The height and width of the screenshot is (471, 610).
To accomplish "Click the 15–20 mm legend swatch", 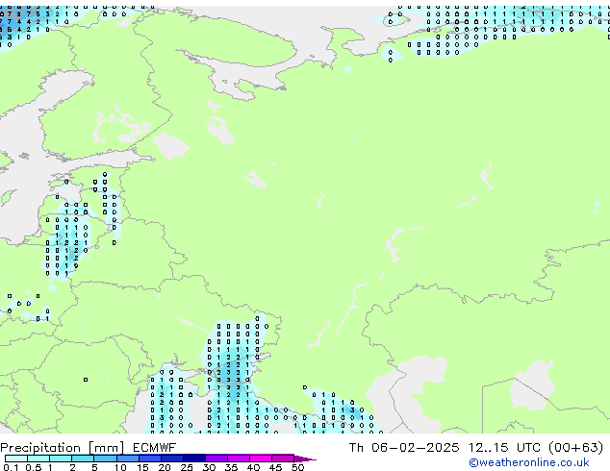I will click(x=149, y=459).
